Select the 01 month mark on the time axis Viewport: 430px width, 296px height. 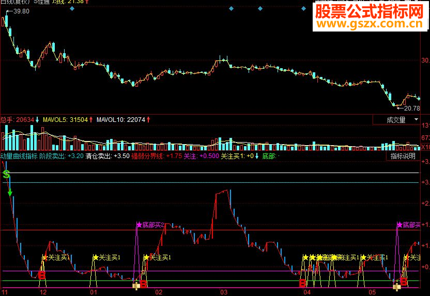94,292
